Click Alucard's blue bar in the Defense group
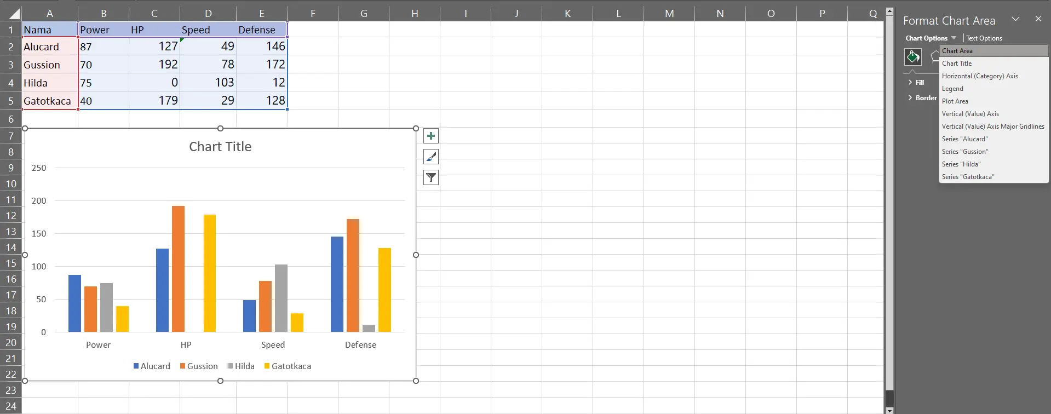This screenshot has width=1051, height=414. (x=337, y=284)
